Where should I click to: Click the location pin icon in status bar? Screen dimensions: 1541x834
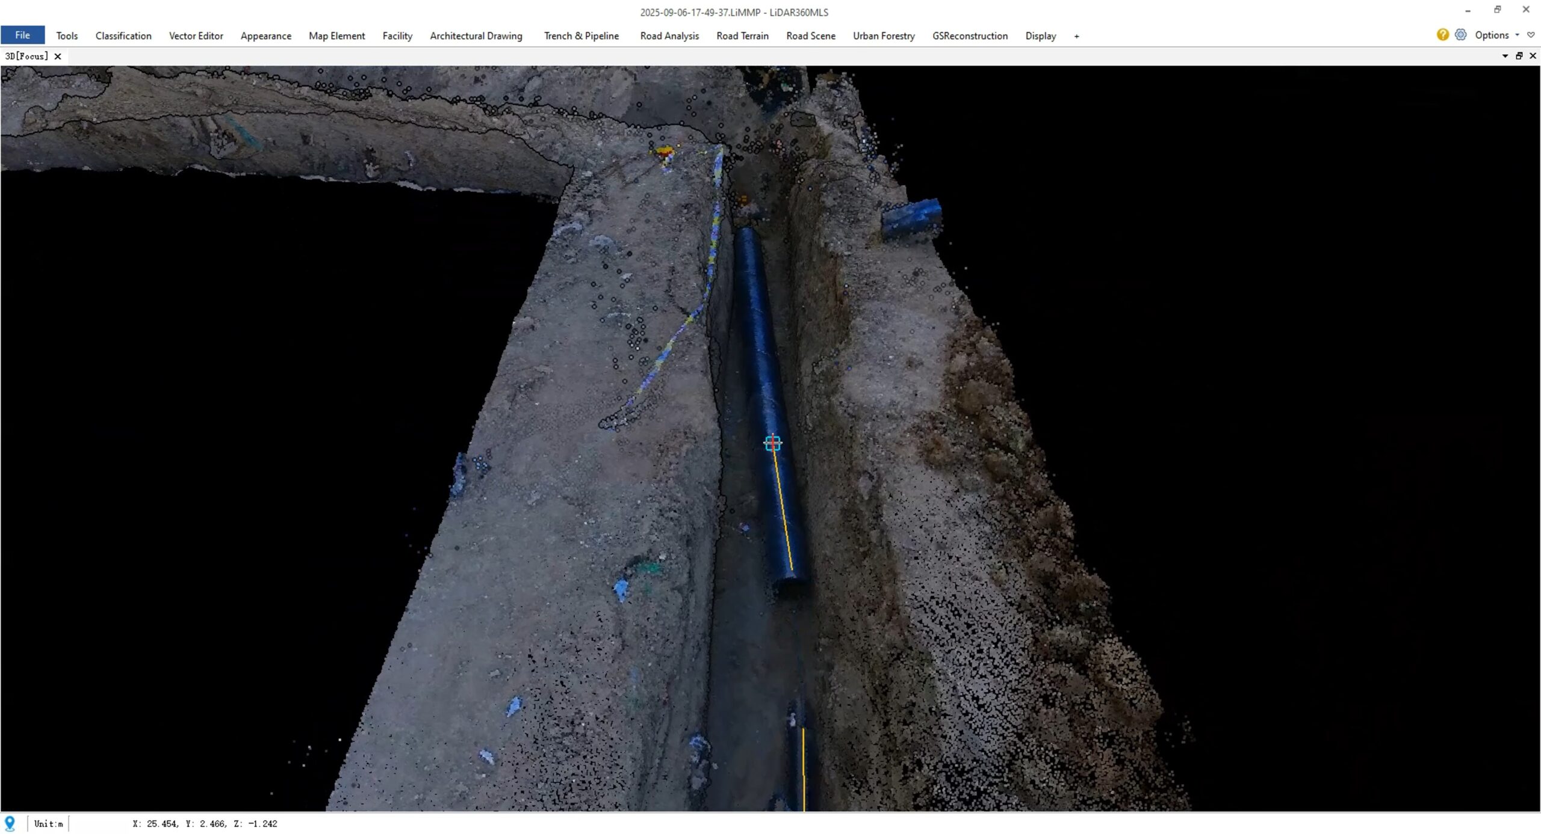pyautogui.click(x=10, y=823)
